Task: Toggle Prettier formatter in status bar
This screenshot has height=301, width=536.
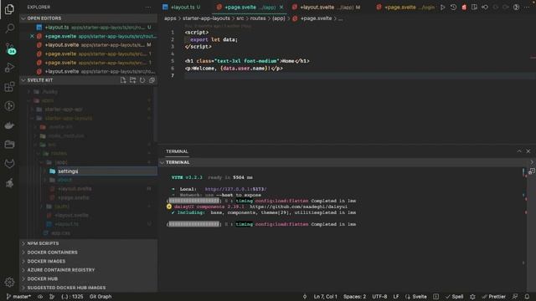Action: point(493,297)
